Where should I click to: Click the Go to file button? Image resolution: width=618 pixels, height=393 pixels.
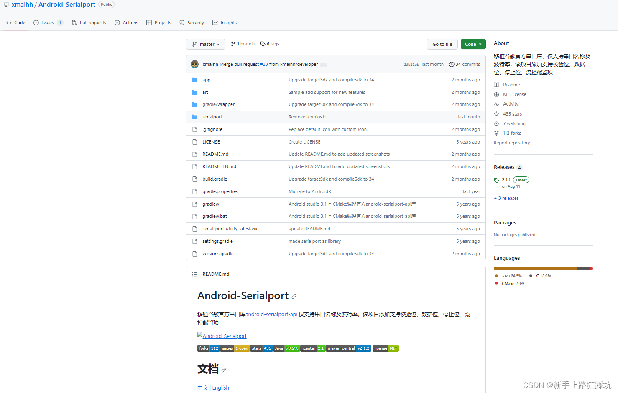pos(442,44)
